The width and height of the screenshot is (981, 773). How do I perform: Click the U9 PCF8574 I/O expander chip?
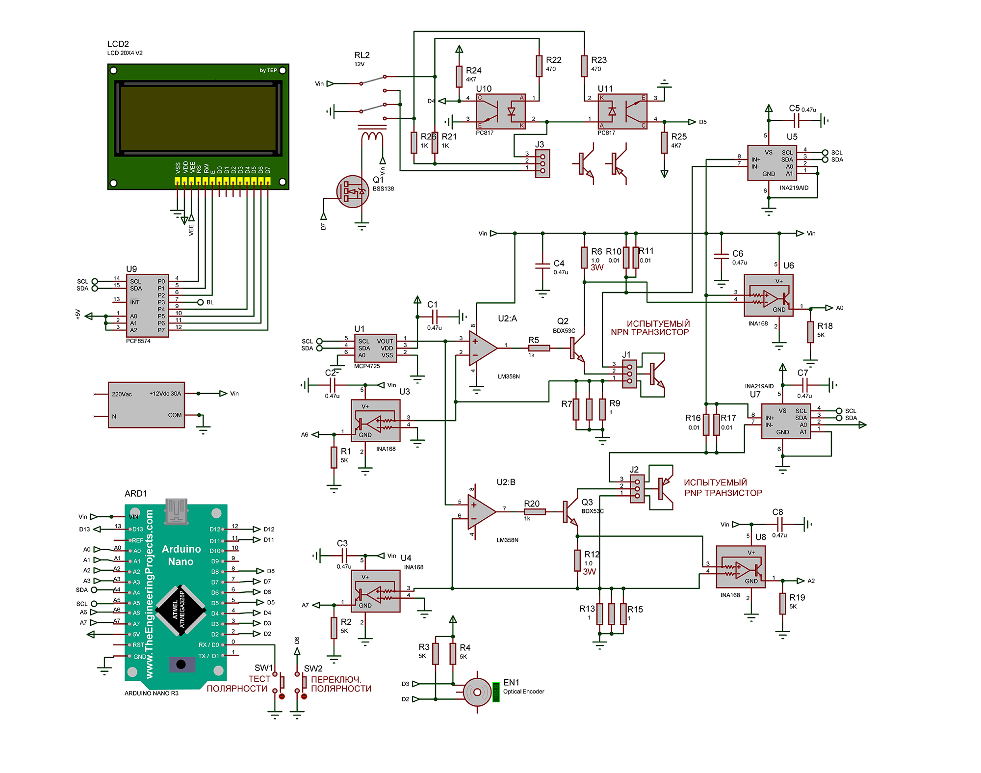coord(148,306)
